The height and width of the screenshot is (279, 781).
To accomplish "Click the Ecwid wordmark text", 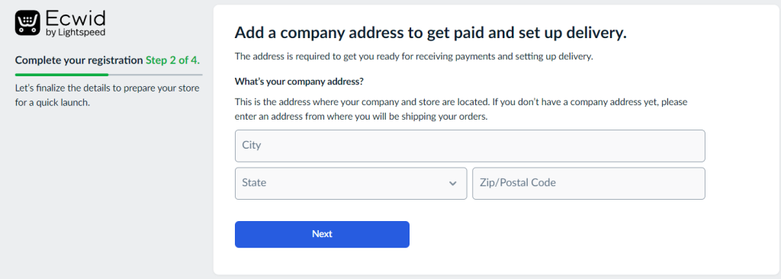I will click(76, 19).
